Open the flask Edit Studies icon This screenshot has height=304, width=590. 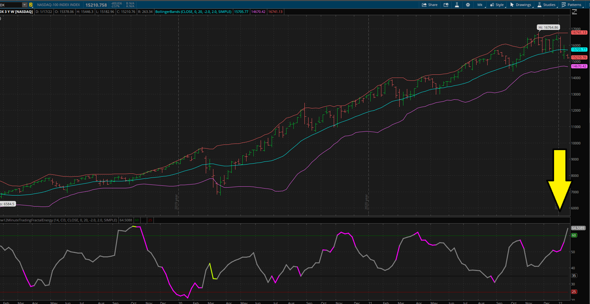(456, 5)
